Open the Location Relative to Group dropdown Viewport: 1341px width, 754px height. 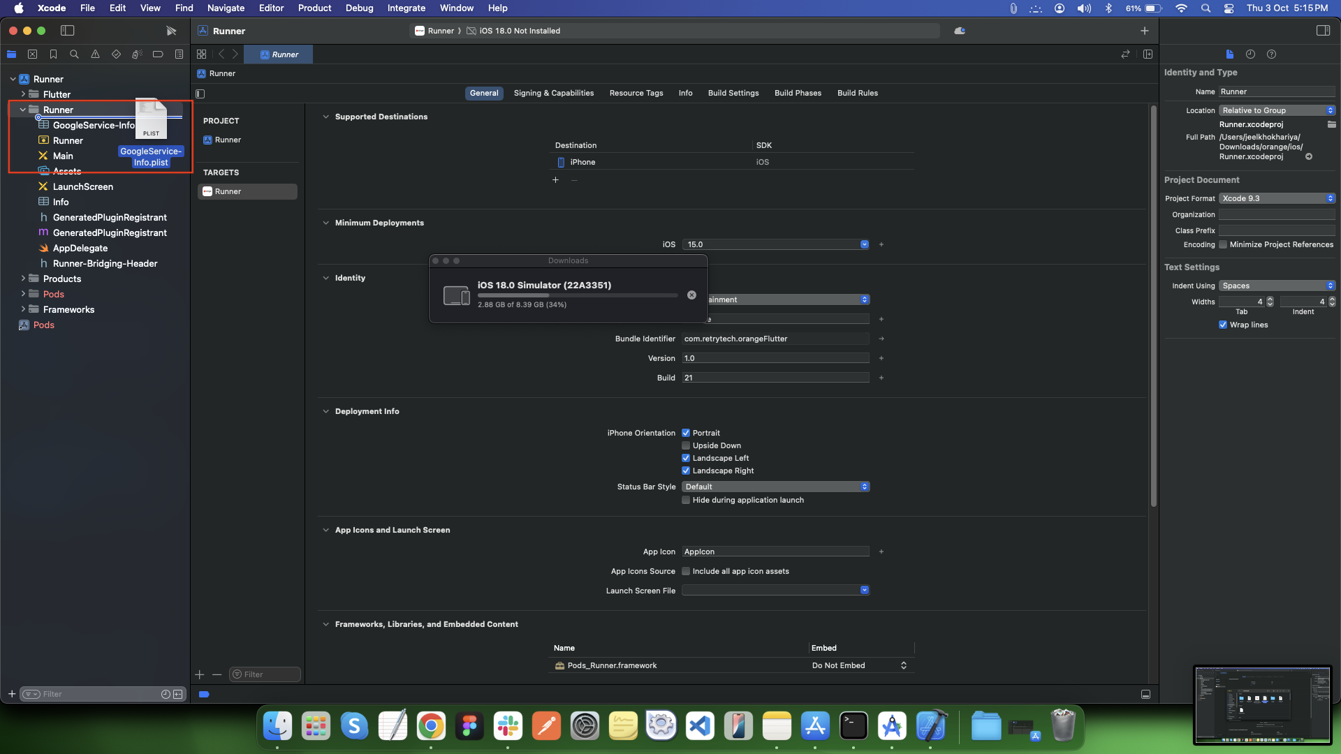click(x=1277, y=110)
